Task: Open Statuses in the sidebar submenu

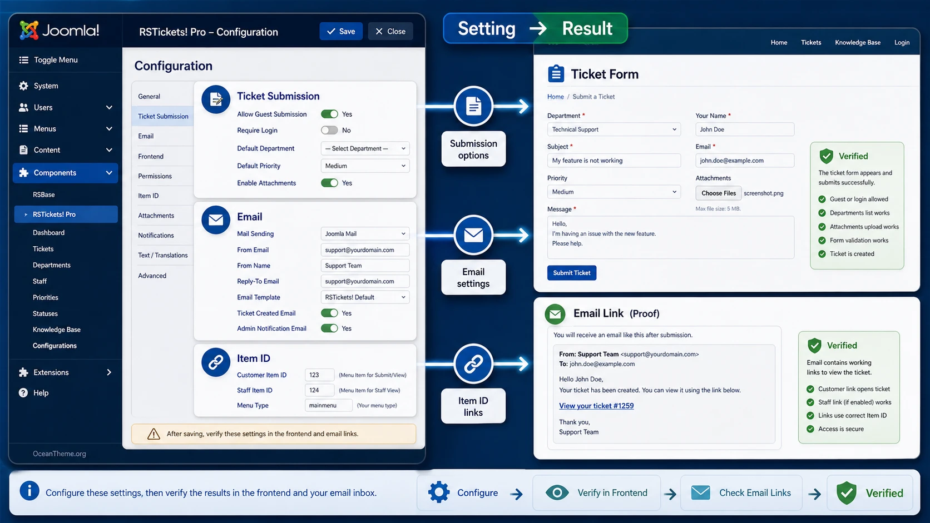Action: click(45, 314)
